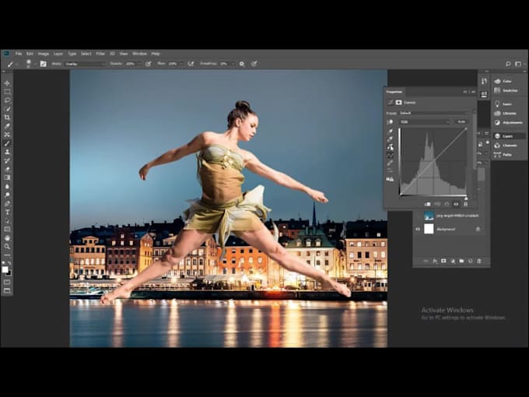Screen dimensions: 529x397
Task: Click the foreground color swatch
Action: tap(5, 269)
